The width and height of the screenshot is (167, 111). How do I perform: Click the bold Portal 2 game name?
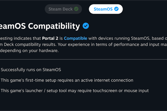(x=50, y=38)
